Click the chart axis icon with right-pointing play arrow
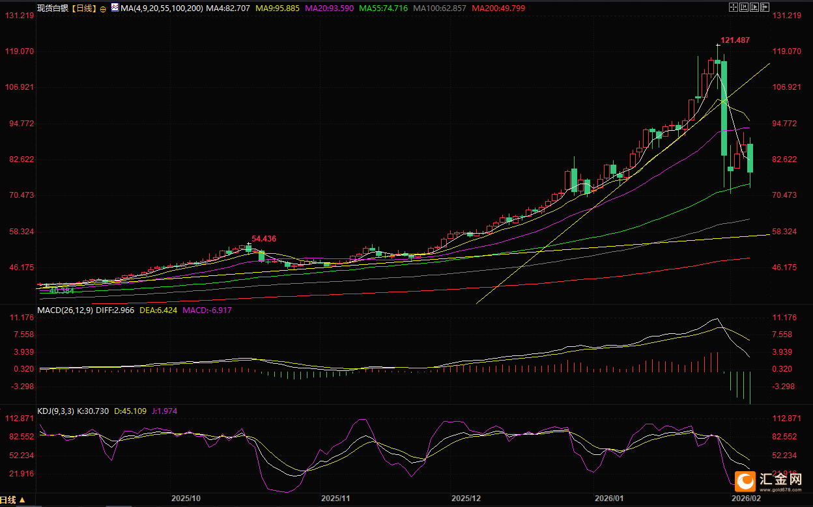Screen dimensions: 813x507 pos(755,7)
